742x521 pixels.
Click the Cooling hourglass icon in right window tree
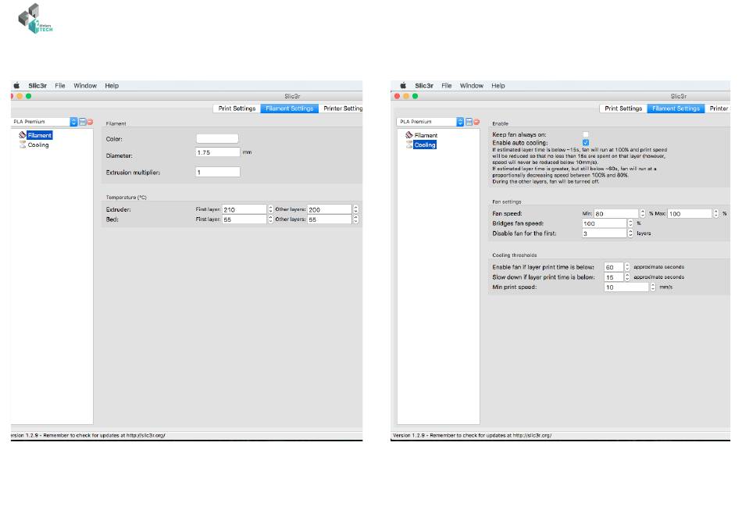click(408, 145)
